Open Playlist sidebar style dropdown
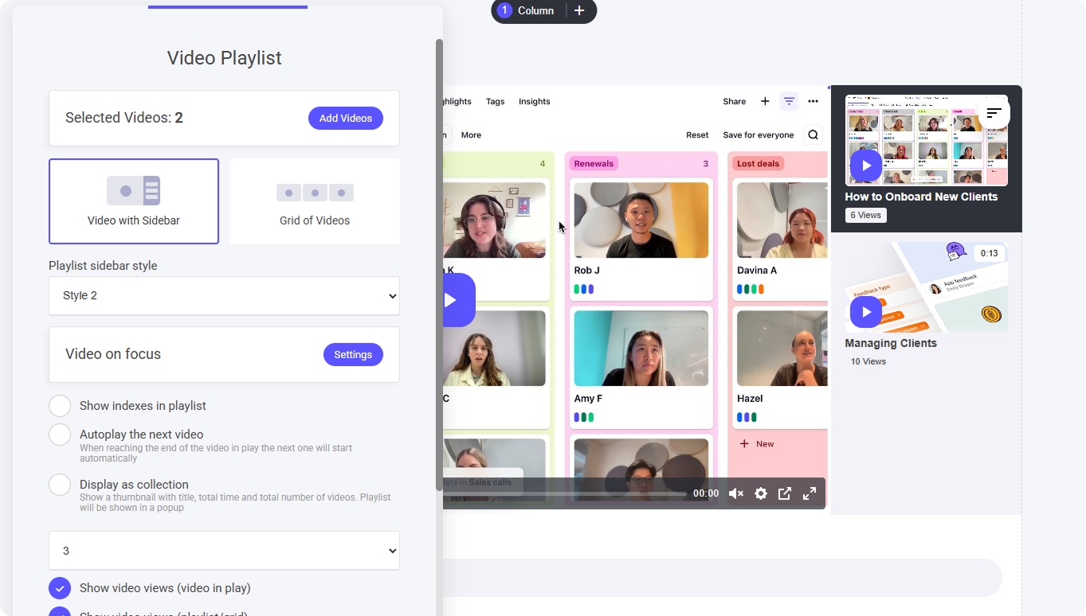This screenshot has height=616, width=1086. pos(224,295)
